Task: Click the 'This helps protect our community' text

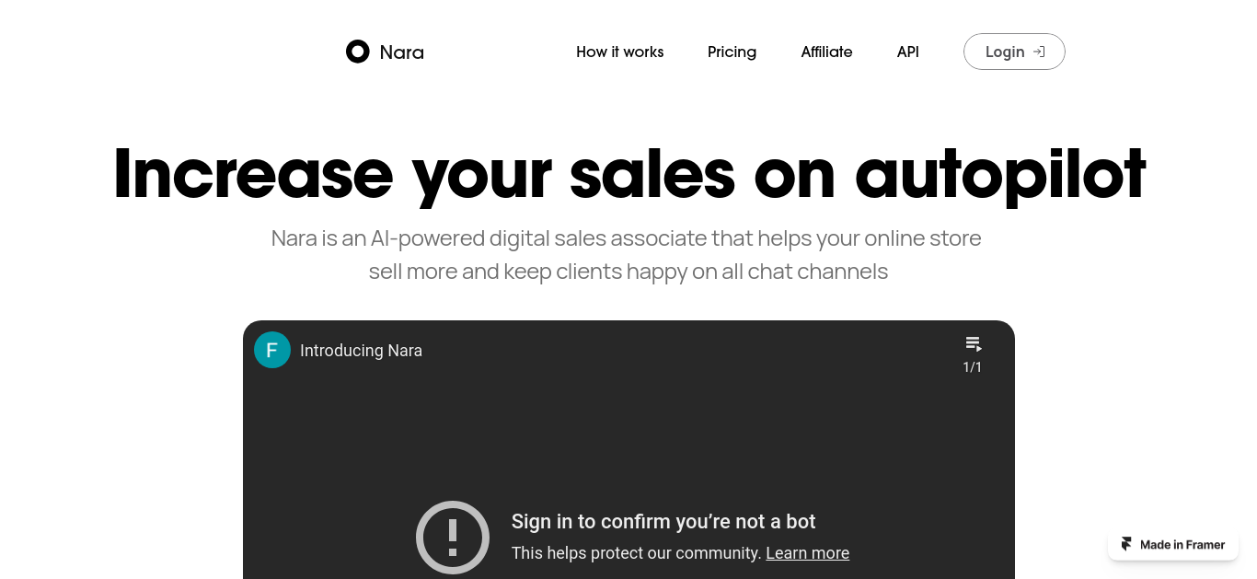Action: pos(637,552)
